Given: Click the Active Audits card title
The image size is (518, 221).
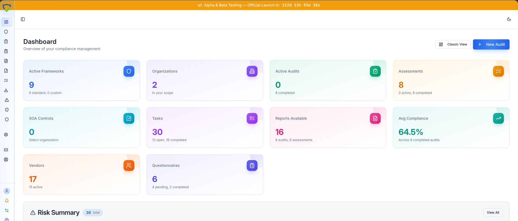Looking at the screenshot, I should (x=287, y=71).
